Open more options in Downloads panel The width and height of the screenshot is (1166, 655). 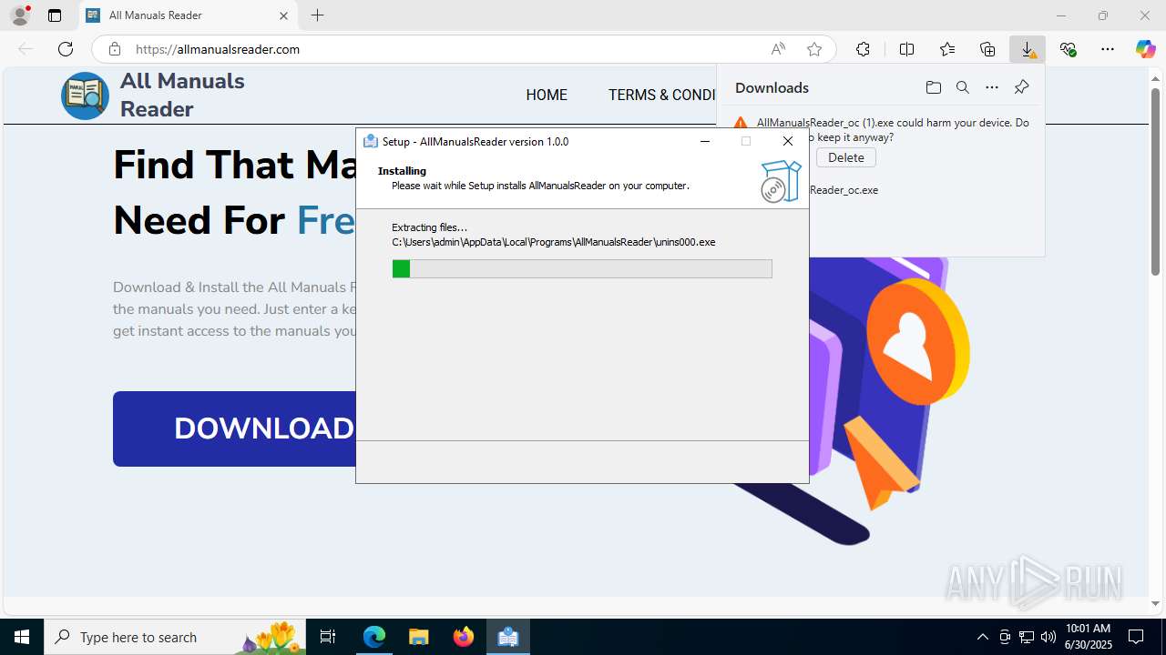click(x=992, y=87)
